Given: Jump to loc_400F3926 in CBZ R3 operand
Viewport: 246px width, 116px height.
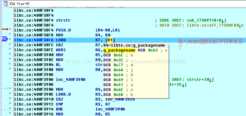Looking at the screenshot, I should point(120,99).
